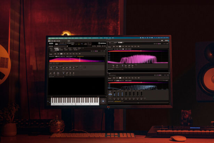Select last section button in upper-right editor bar
The width and height of the screenshot is (214, 143).
pyautogui.click(x=138, y=46)
